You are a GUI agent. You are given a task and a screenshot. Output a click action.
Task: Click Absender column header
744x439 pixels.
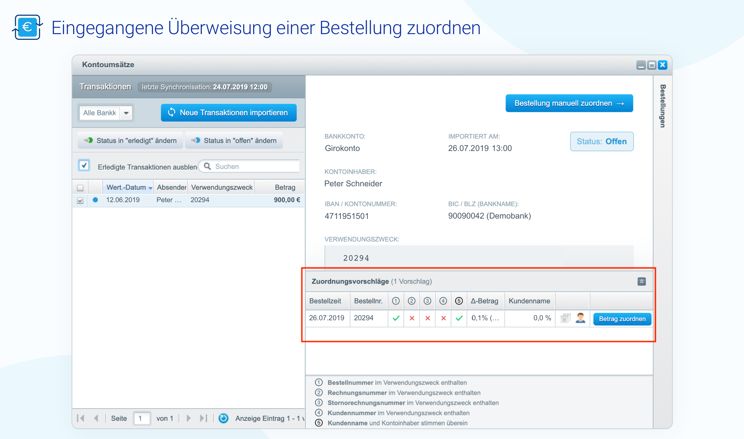(171, 187)
